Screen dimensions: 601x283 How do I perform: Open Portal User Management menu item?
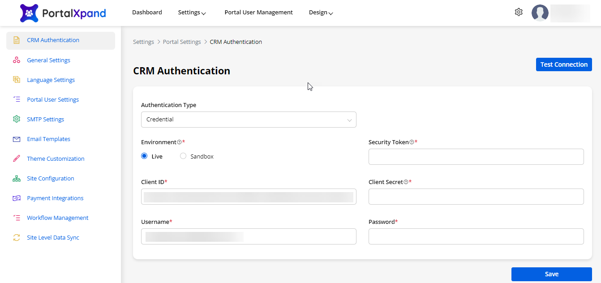pyautogui.click(x=258, y=13)
